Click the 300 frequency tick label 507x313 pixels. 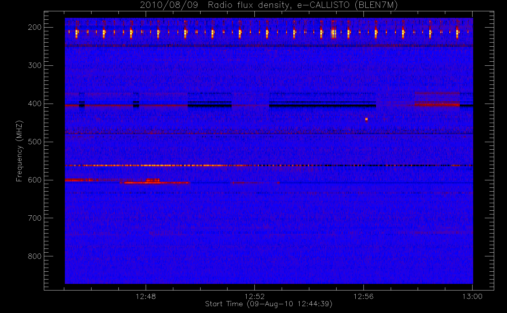coord(35,65)
